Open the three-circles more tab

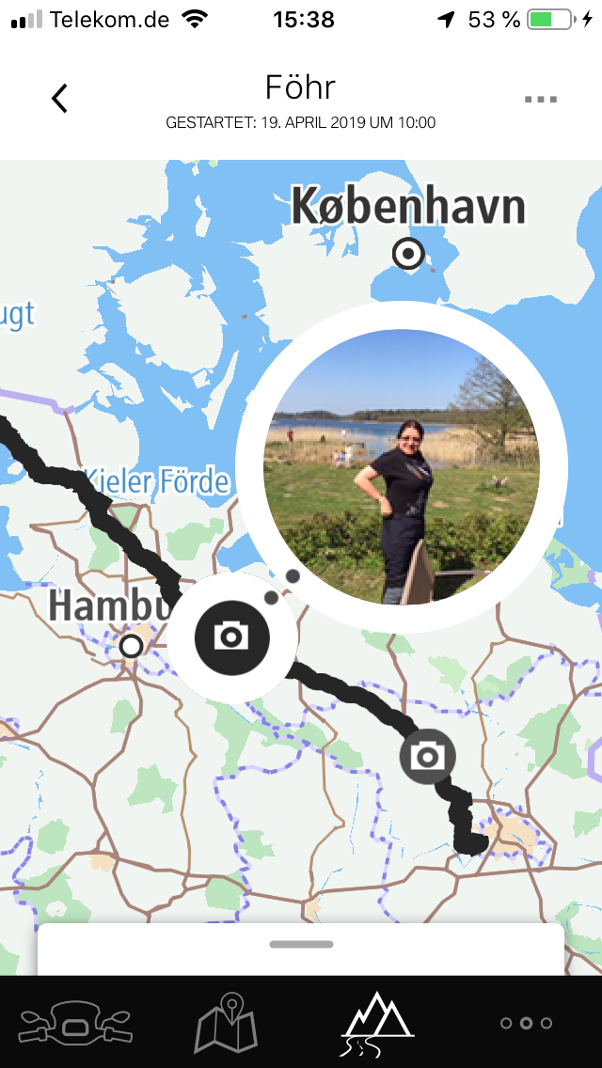point(527,1023)
